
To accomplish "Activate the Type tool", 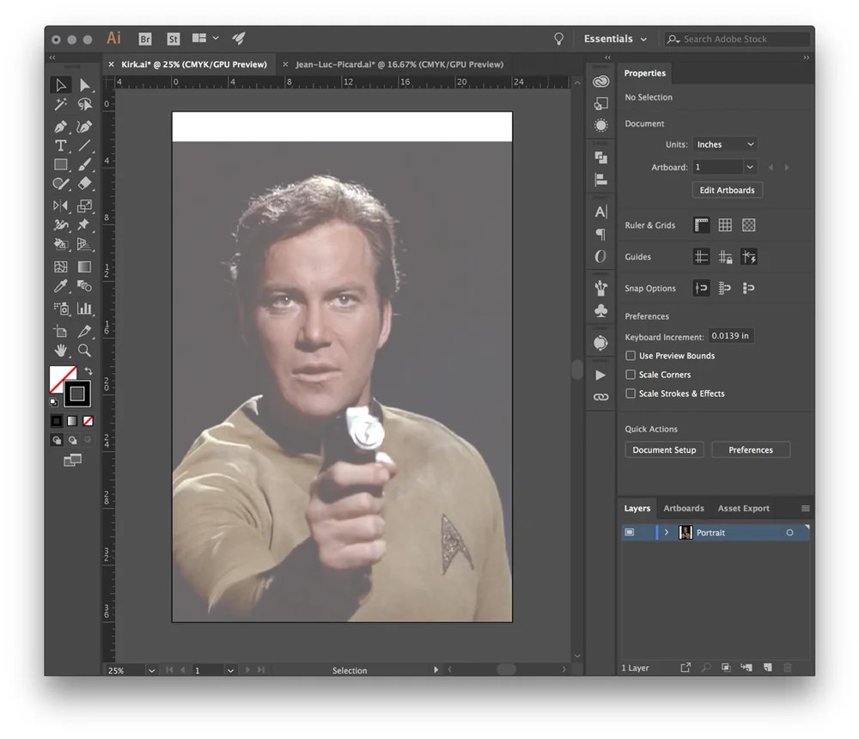I will coord(59,146).
